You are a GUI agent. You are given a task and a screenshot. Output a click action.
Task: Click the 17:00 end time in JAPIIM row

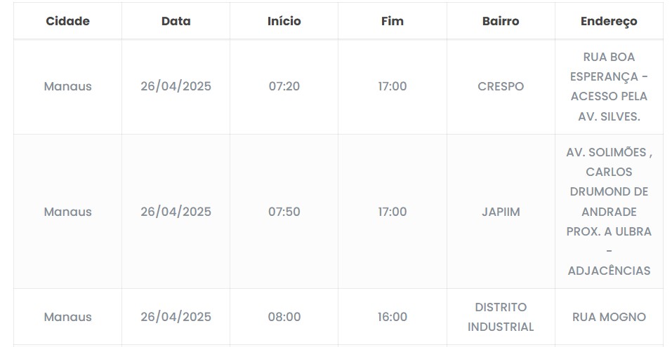(392, 212)
